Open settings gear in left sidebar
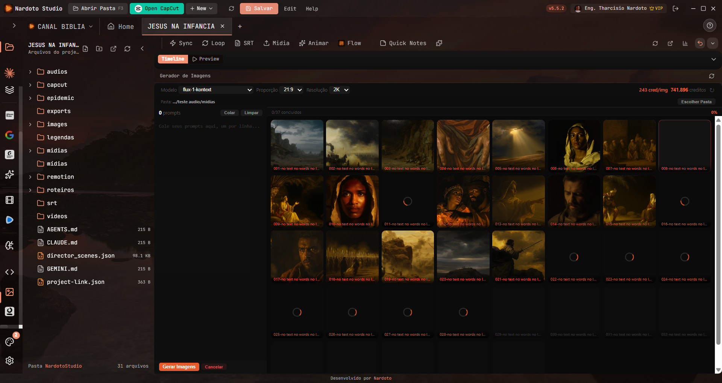 pos(10,360)
